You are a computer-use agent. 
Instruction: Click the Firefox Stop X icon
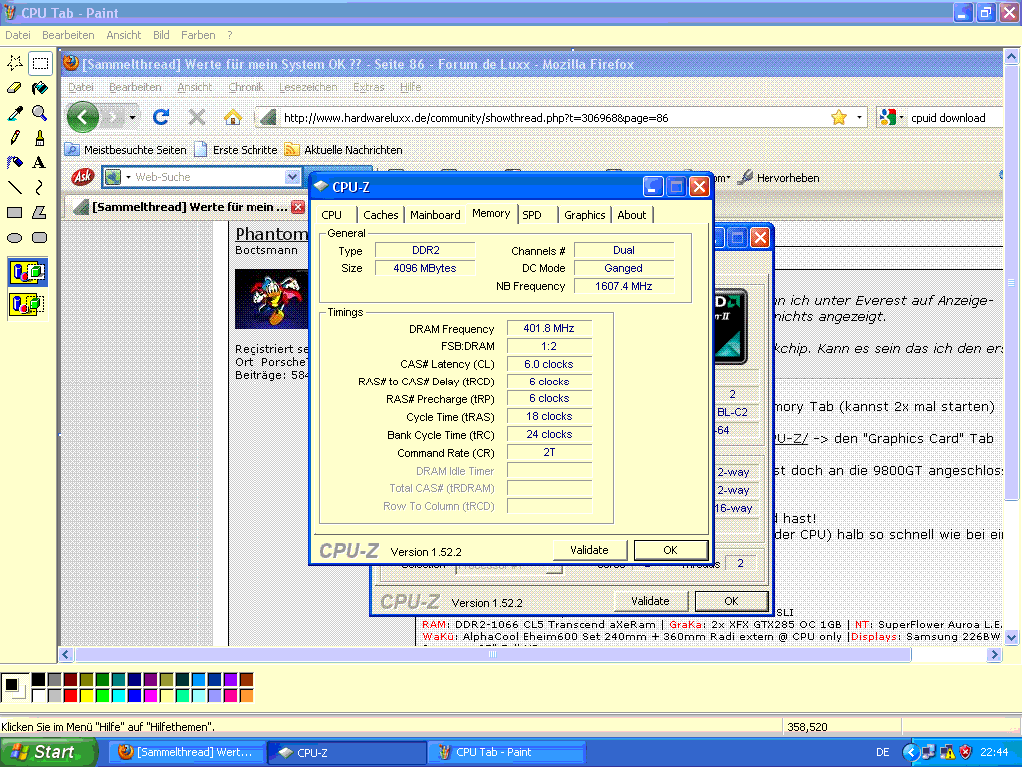click(197, 118)
